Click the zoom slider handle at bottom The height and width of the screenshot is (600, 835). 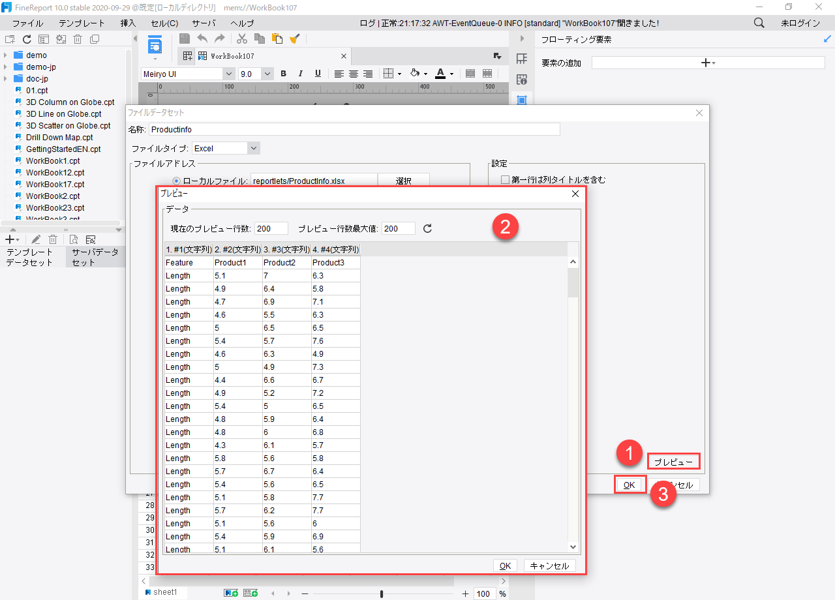point(382,593)
